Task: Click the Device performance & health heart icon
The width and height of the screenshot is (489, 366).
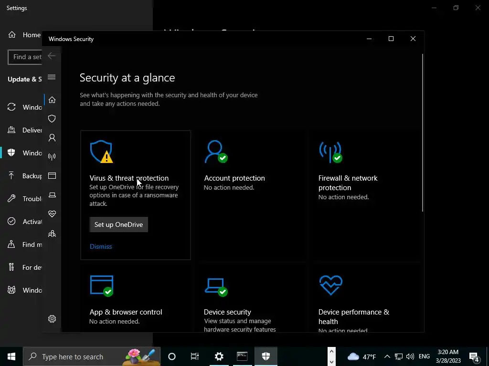Action: click(331, 285)
